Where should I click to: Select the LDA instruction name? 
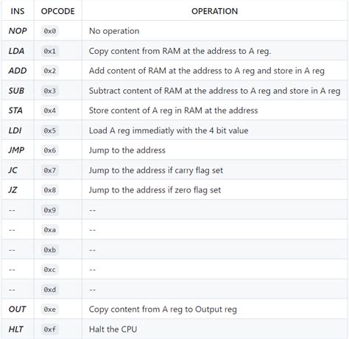click(x=16, y=51)
